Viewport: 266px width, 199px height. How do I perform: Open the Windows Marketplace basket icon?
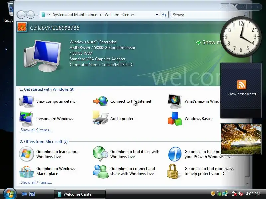(26, 172)
